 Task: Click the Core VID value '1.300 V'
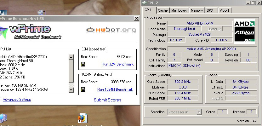(222, 40)
